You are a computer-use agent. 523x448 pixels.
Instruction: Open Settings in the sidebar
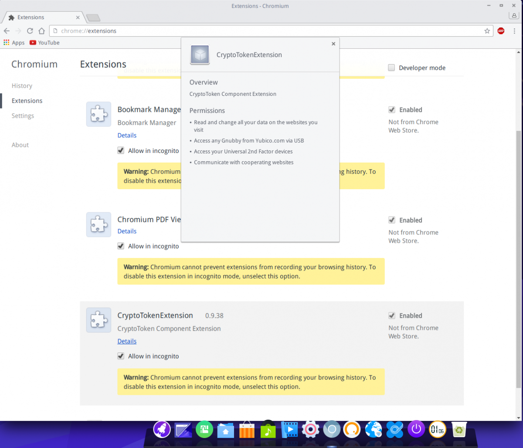[x=23, y=116]
